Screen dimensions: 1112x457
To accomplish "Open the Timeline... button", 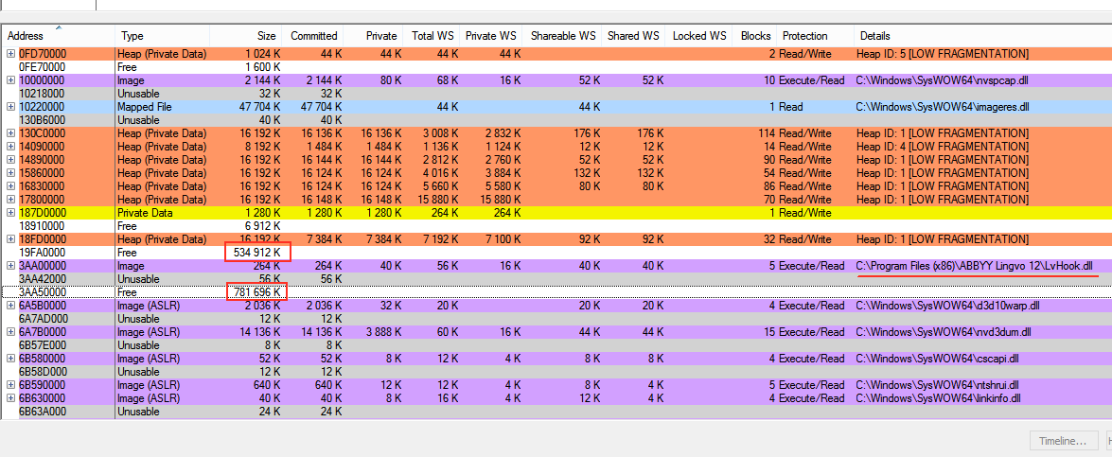I will (1064, 441).
